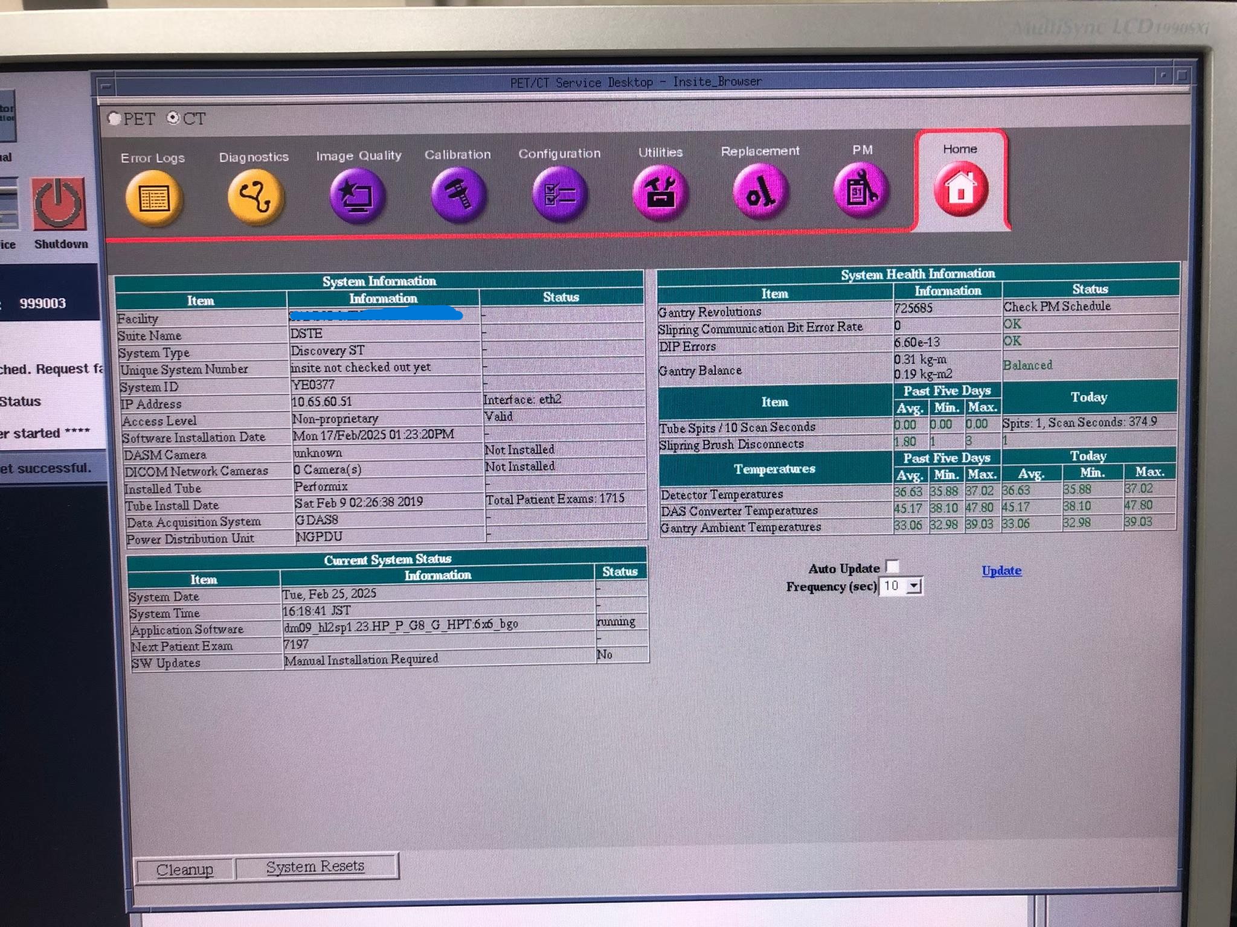Click the Home tab label

960,149
